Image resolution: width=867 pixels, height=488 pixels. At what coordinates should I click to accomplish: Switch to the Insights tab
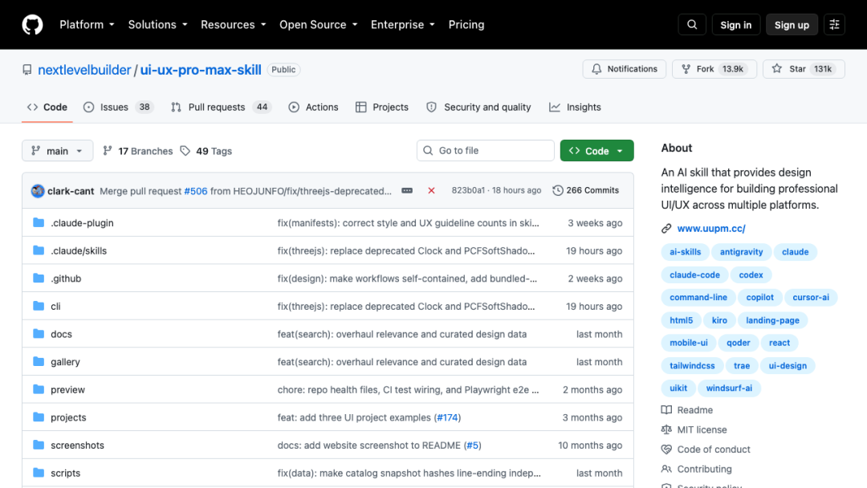click(575, 108)
